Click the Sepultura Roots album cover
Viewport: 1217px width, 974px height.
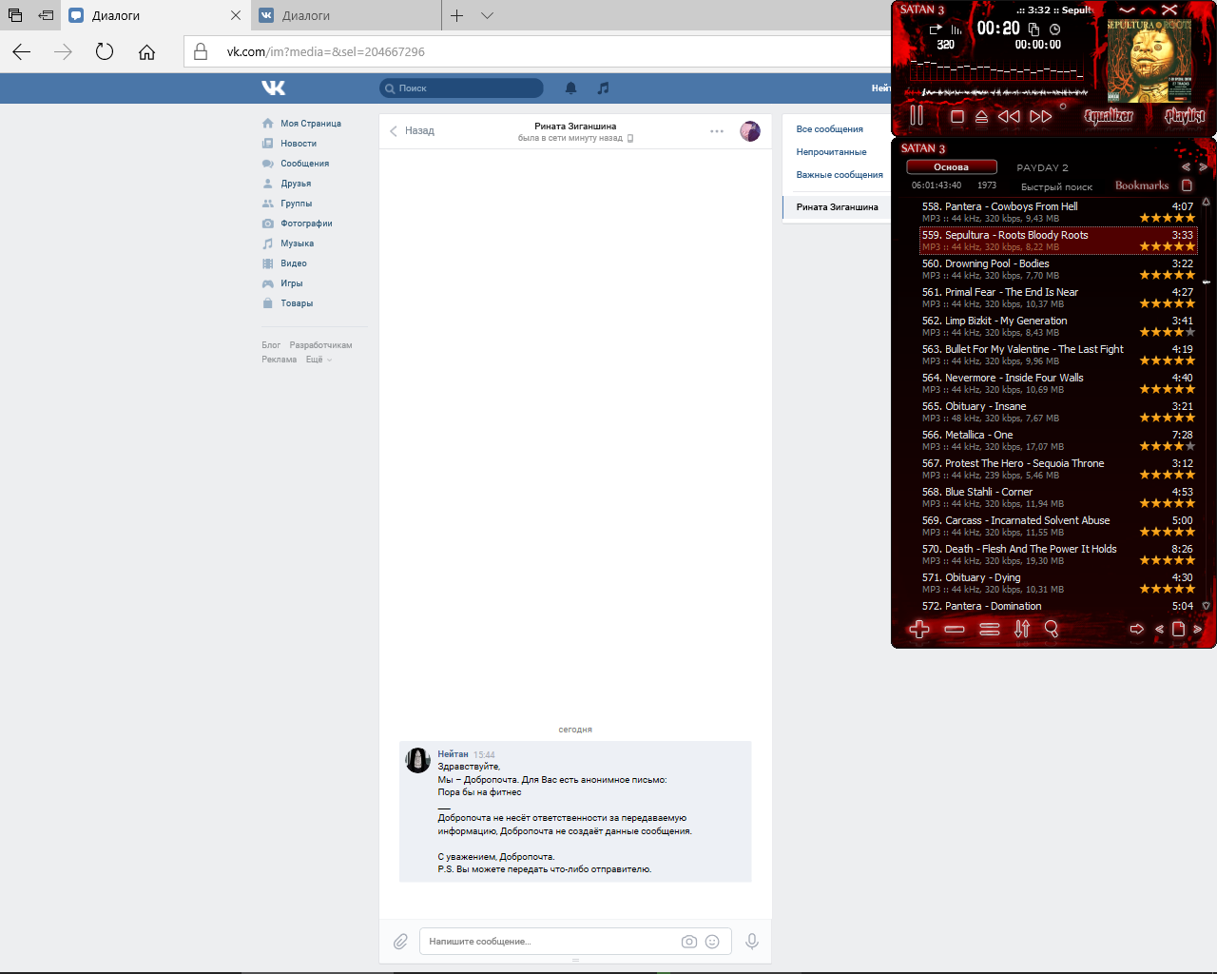(1149, 61)
